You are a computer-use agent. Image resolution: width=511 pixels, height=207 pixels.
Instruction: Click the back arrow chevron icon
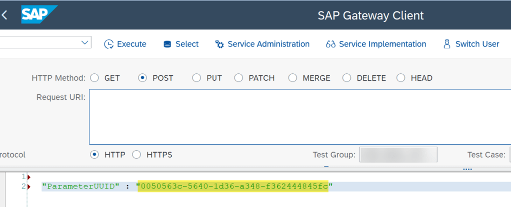click(x=4, y=15)
